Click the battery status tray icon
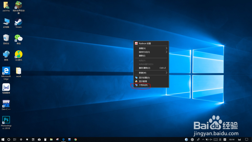This screenshot has height=142, width=252. [207, 139]
